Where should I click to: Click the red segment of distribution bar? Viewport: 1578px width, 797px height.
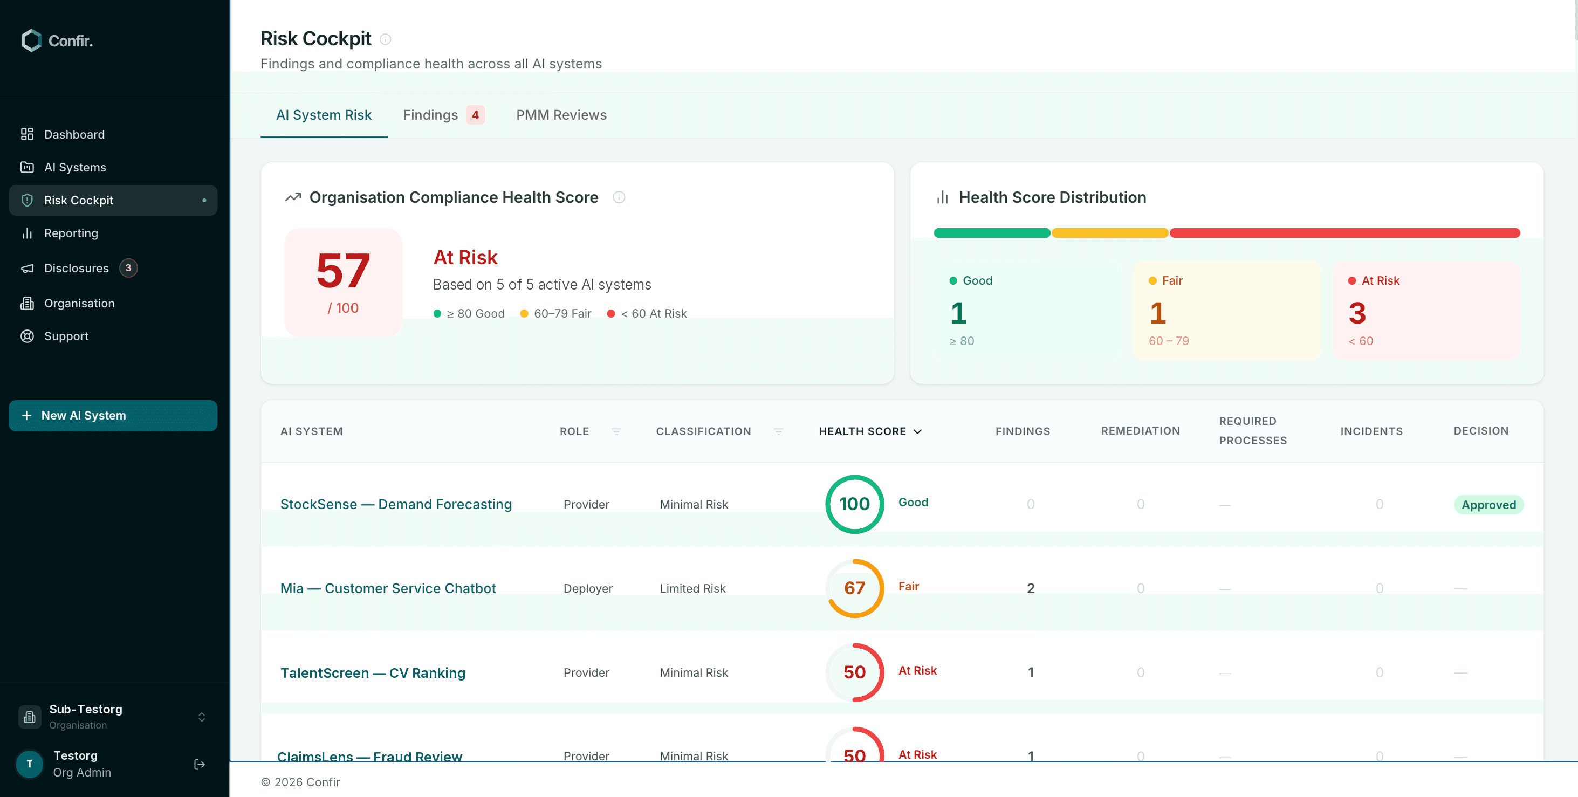[x=1344, y=233]
